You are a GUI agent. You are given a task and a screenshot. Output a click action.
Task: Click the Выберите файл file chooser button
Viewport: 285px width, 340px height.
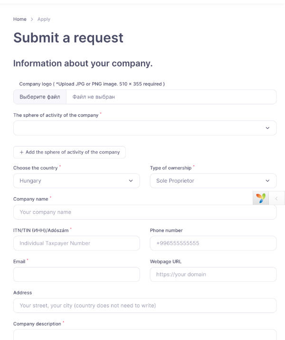[40, 97]
